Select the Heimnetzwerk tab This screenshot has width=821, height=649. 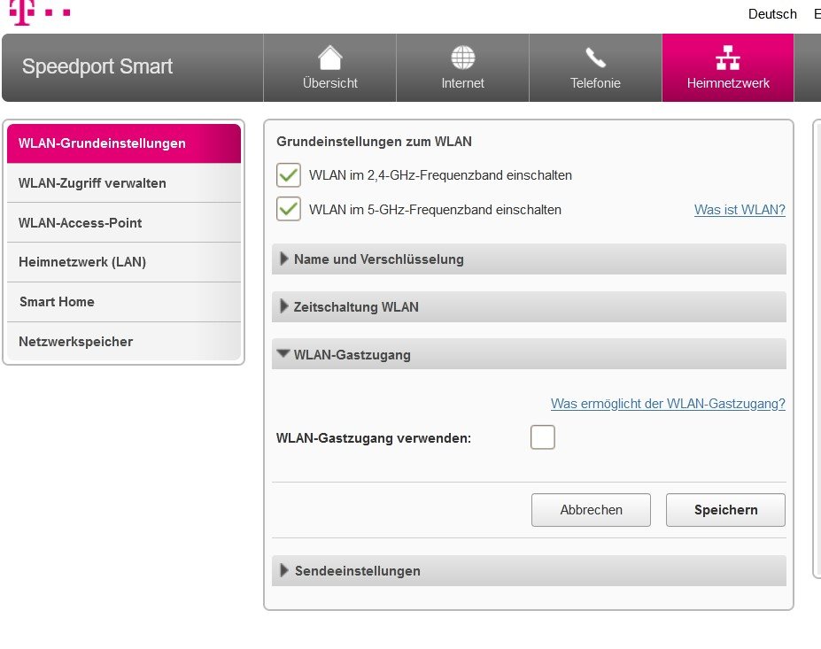(728, 68)
